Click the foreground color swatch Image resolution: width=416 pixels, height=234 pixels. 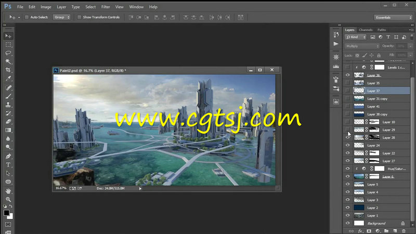(6, 213)
